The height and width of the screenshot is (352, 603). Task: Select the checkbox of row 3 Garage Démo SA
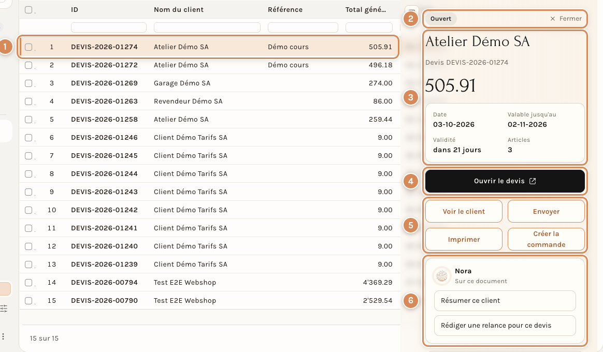coord(28,83)
